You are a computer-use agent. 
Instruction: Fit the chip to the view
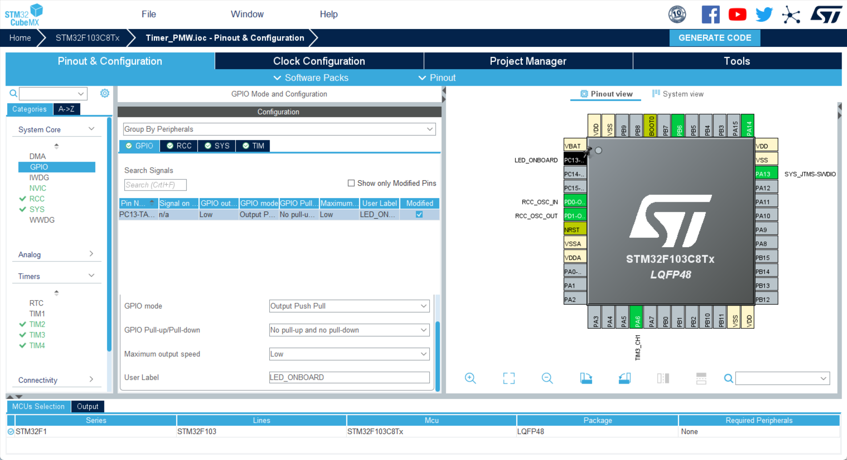coord(509,378)
